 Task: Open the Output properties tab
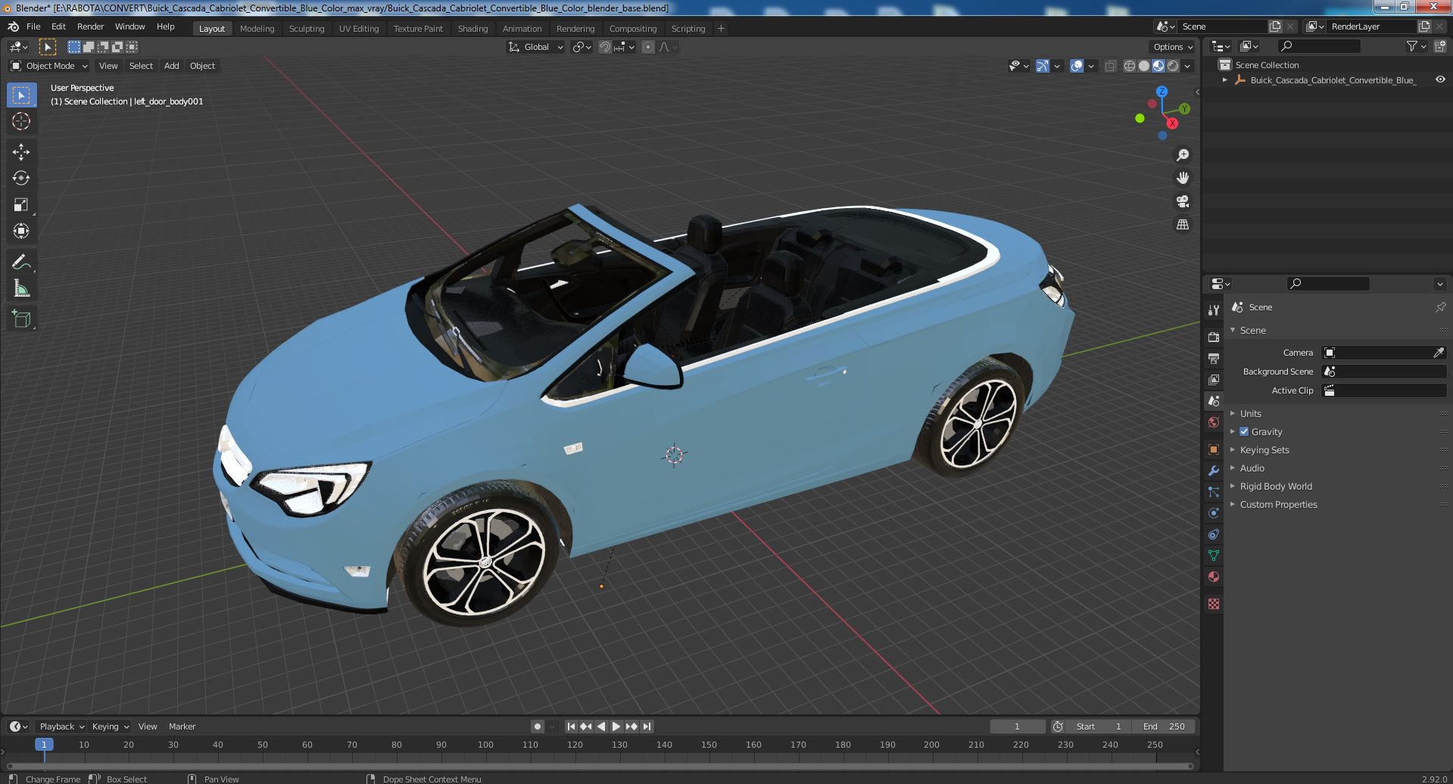pyautogui.click(x=1214, y=358)
